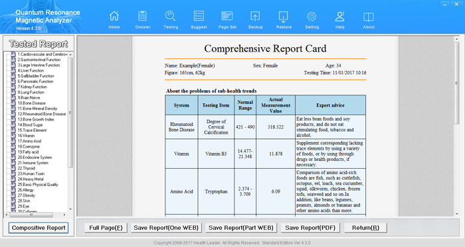This screenshot has width=465, height=247.
Task: Click document icon beside Liver Function
Action: click(13, 70)
